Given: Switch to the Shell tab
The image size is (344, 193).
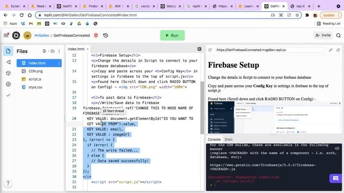Looking at the screenshot, I should coord(228,139).
